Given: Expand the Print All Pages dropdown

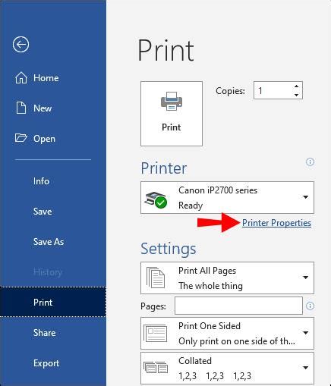Looking at the screenshot, I should click(x=227, y=278).
